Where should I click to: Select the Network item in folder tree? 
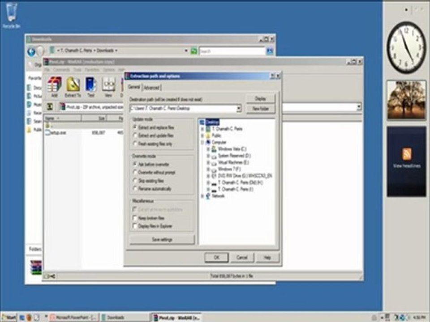pyautogui.click(x=218, y=196)
